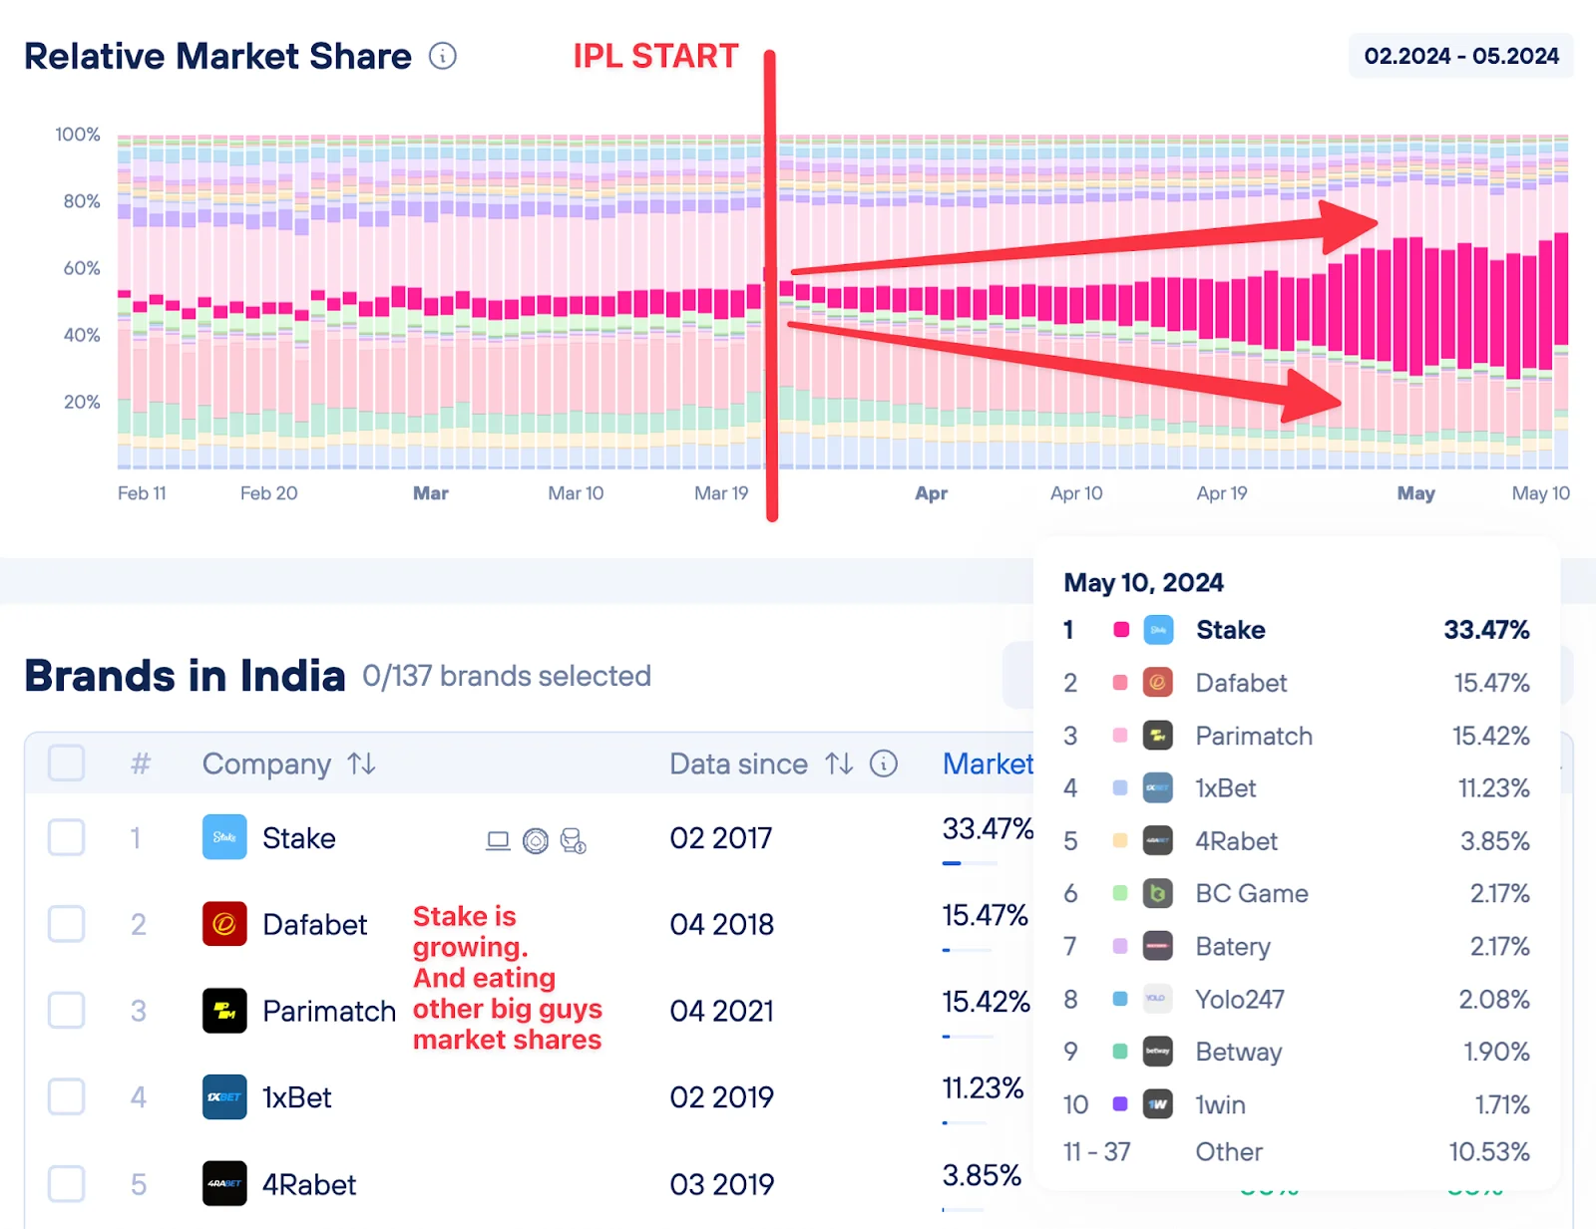This screenshot has width=1596, height=1229.
Task: Check the select-all checkbox in table header
Action: 66,764
